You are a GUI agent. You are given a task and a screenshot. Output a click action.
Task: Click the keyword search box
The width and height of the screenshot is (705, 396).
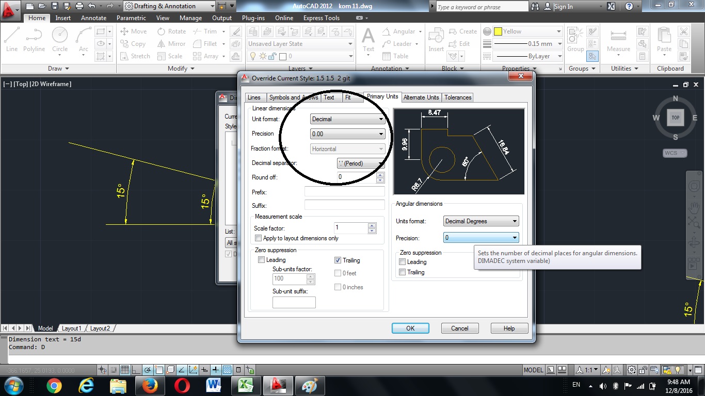pos(482,7)
